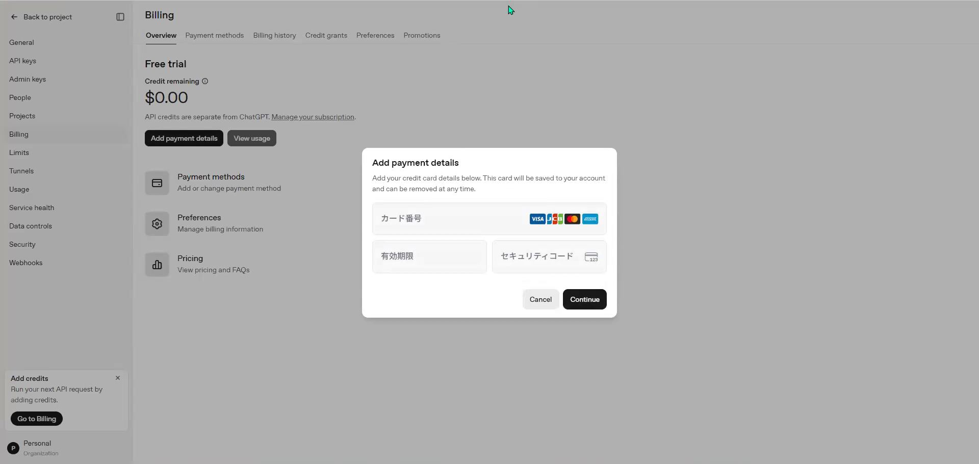Click the Mastercard logo
Image resolution: width=979 pixels, height=464 pixels.
573,219
